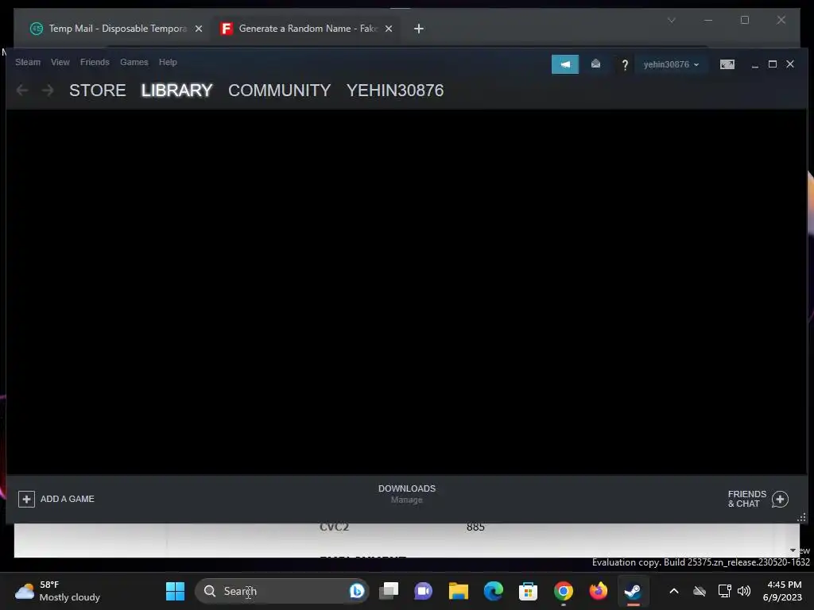Open Microsoft Store from the taskbar
814x610 pixels.
[528, 591]
